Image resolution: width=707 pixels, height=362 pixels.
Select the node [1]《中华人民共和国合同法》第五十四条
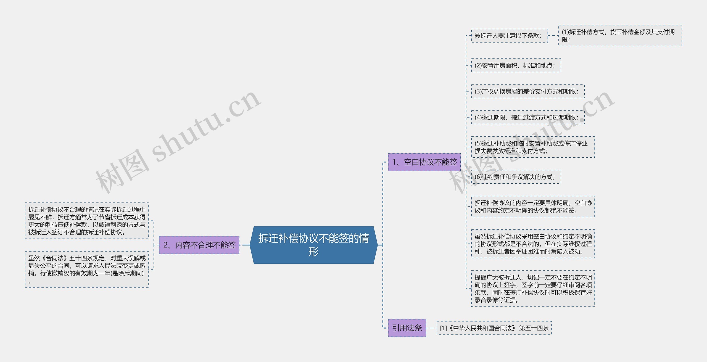pyautogui.click(x=494, y=328)
